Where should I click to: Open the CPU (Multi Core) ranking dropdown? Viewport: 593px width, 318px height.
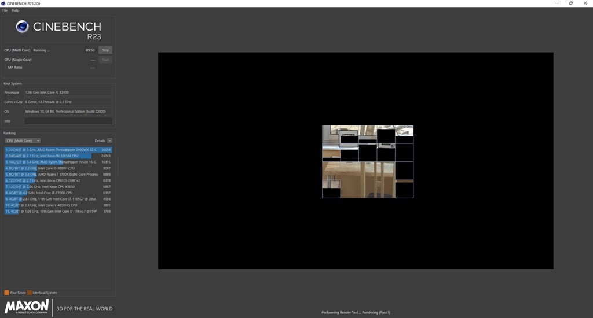tap(23, 141)
